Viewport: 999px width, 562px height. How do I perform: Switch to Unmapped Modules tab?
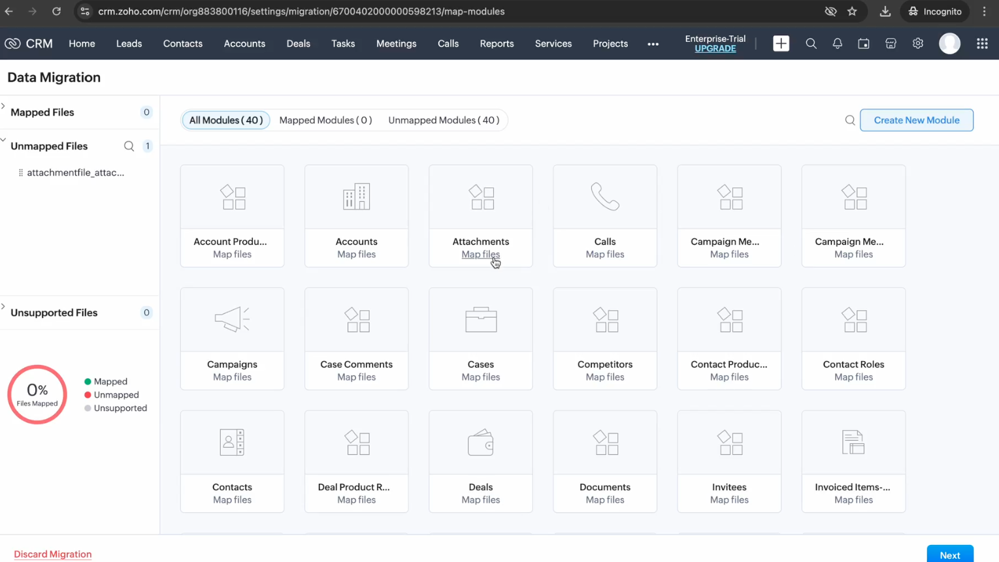point(444,120)
